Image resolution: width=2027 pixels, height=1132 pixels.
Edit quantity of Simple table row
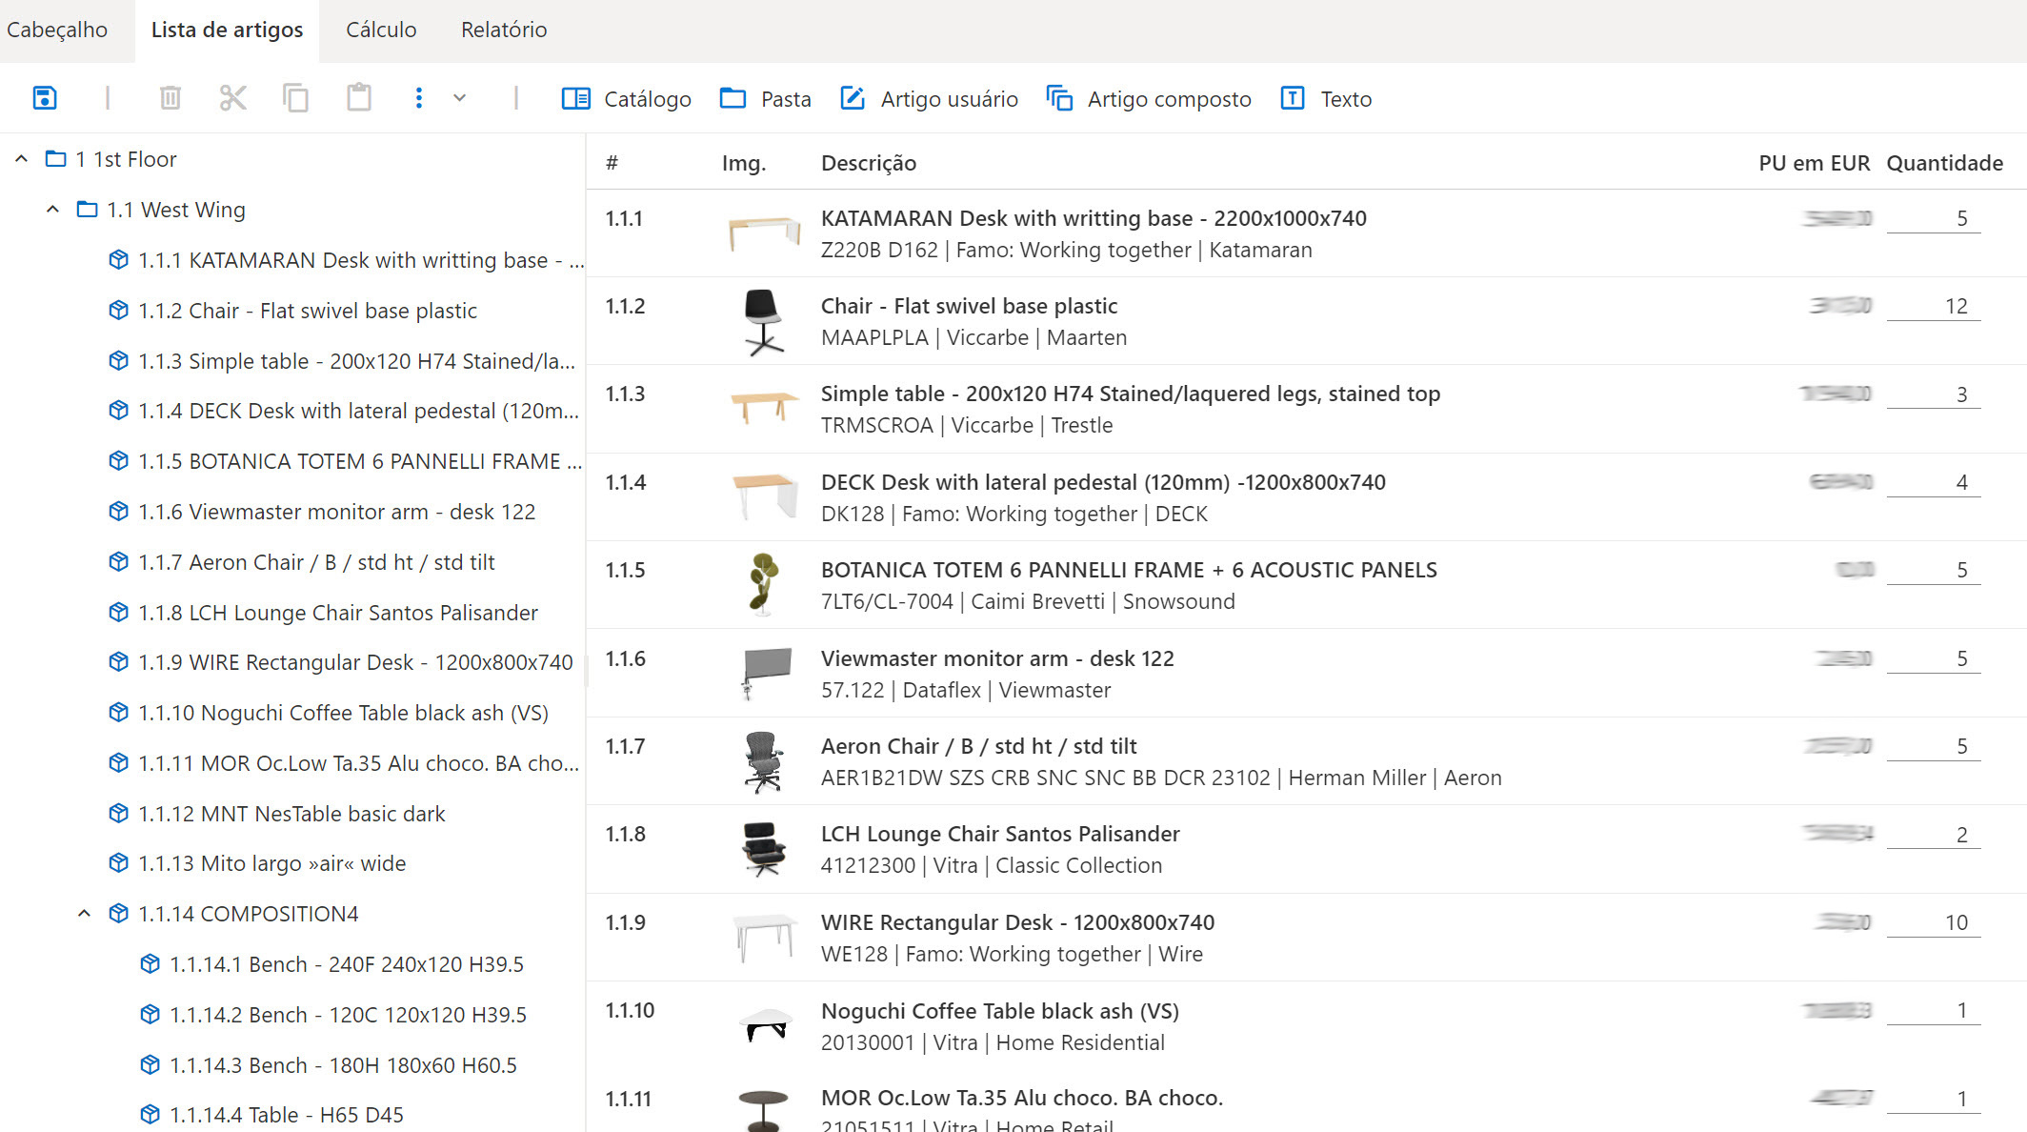click(1933, 394)
